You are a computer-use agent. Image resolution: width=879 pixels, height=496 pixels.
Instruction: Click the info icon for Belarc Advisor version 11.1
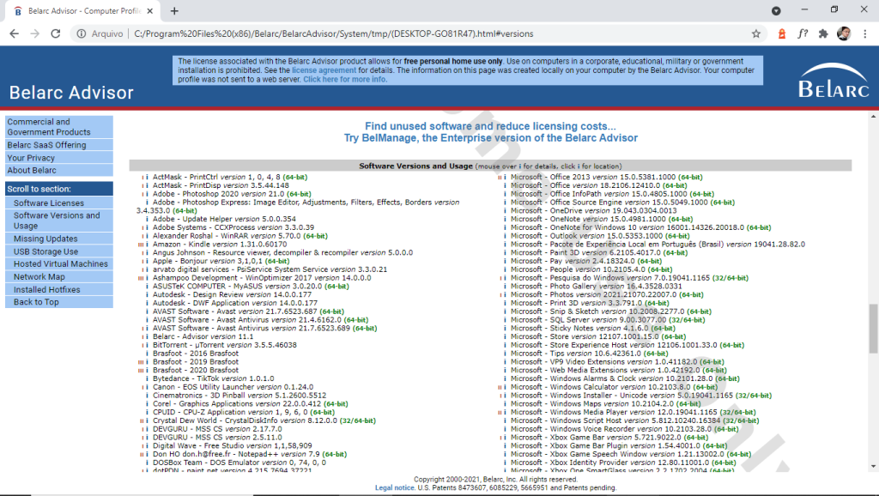coord(147,336)
